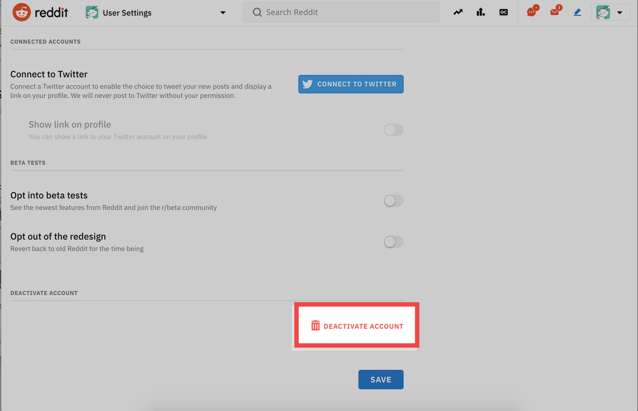Click the reddit wordmark text
The image size is (638, 411).
pos(51,12)
